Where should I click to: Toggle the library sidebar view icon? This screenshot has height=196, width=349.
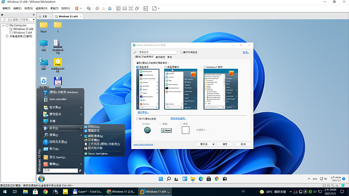(x=118, y=8)
